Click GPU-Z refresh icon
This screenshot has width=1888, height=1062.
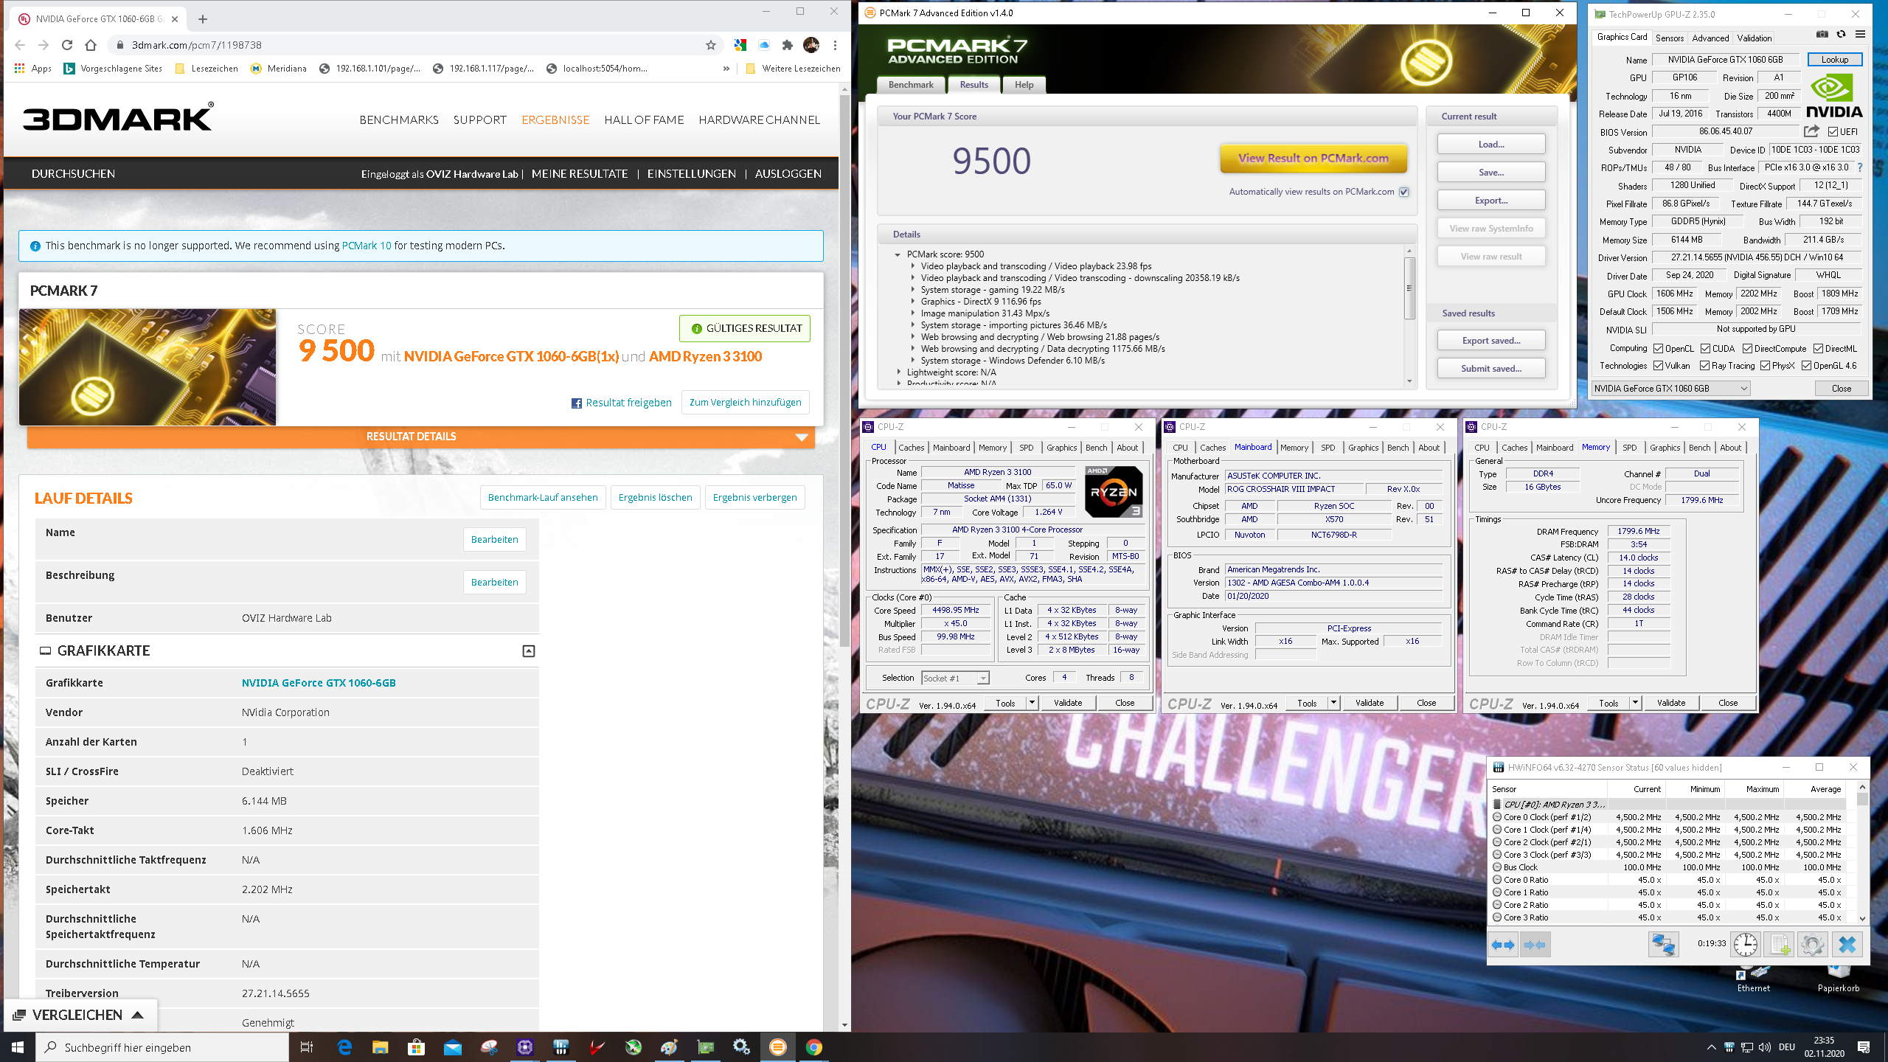tap(1841, 35)
